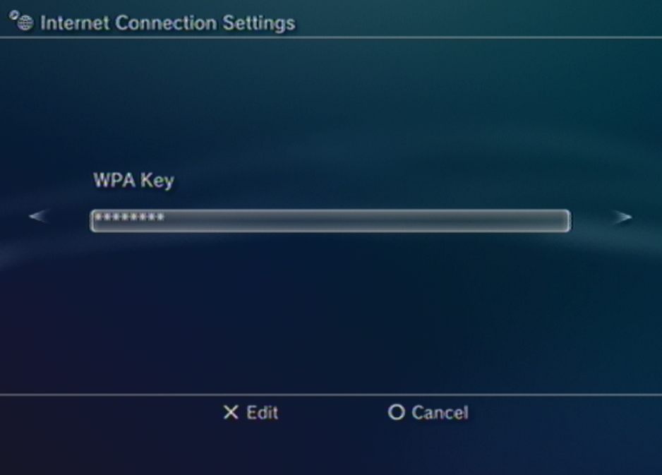
Task: Click the O circle icon beside Cancel
Action: 396,412
